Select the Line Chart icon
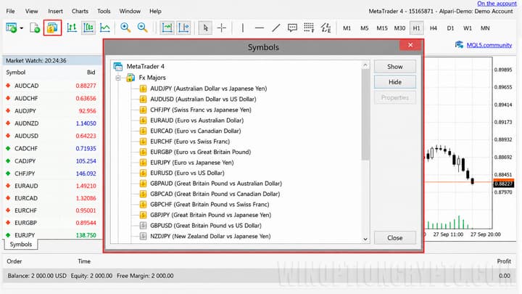The width and height of the screenshot is (522, 294). pyautogui.click(x=105, y=28)
